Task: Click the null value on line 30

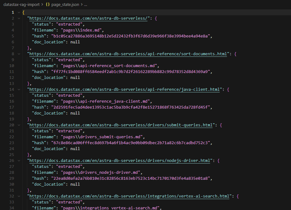Action: tap(75, 184)
